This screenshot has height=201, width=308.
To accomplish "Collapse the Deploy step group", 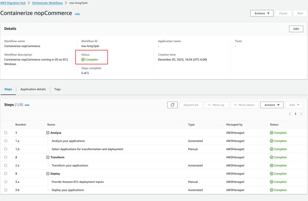I will point(48,174).
